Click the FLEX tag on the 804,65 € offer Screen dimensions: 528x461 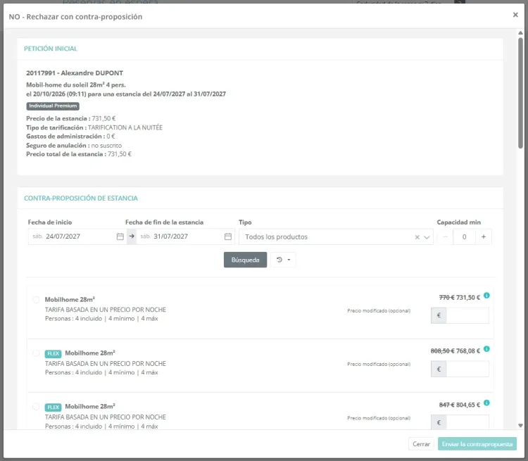(x=53, y=407)
